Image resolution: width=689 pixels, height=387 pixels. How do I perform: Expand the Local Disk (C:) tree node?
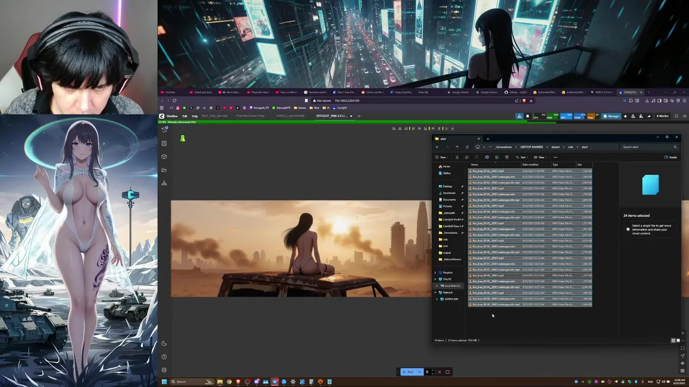click(437, 285)
